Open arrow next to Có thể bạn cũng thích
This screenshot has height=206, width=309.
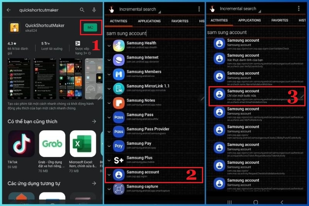coord(94,121)
